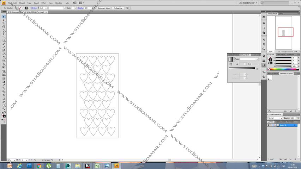301x169 pixels.
Task: Pick the Pen tool
Action: [x=4, y=30]
